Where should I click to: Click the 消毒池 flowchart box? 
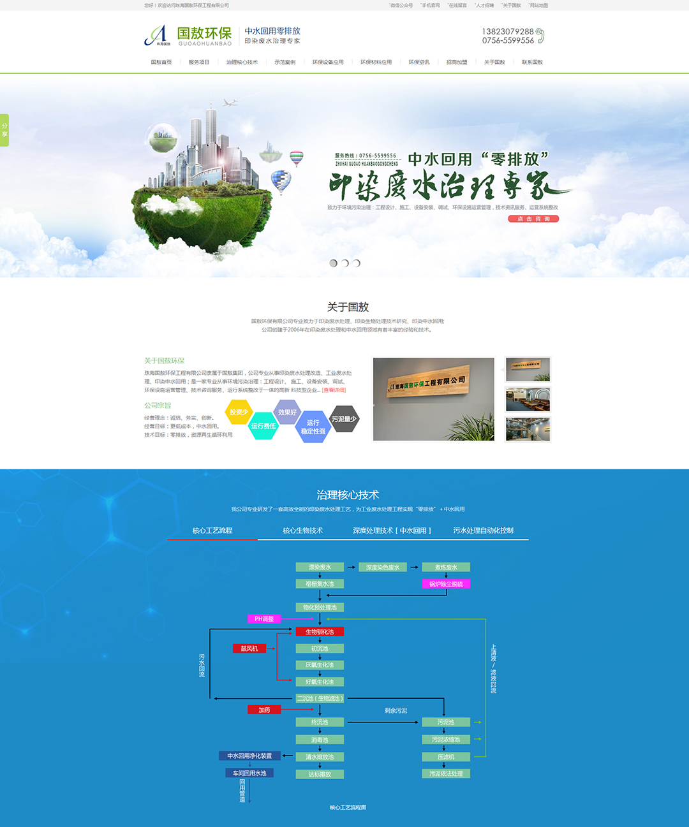(x=320, y=740)
